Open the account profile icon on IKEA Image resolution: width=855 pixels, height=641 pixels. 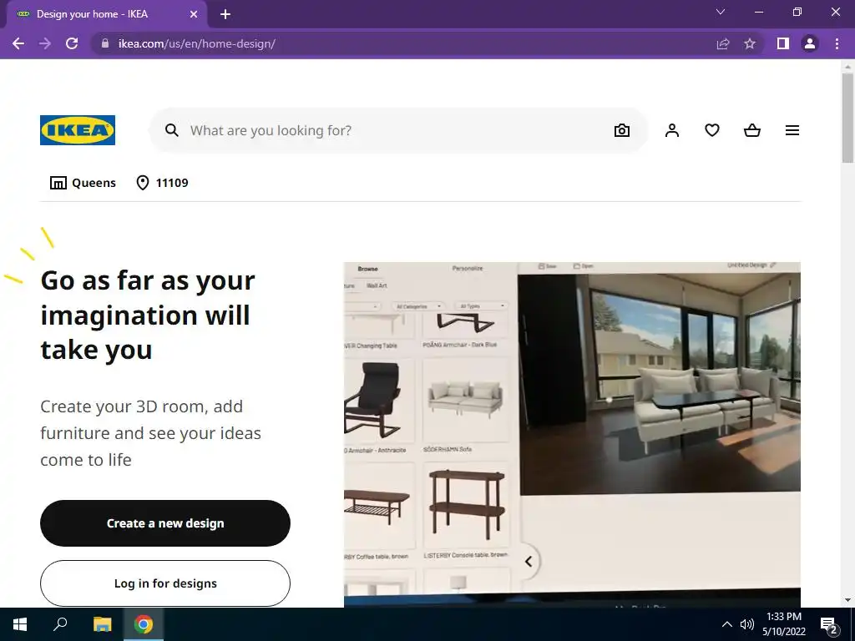coord(672,130)
